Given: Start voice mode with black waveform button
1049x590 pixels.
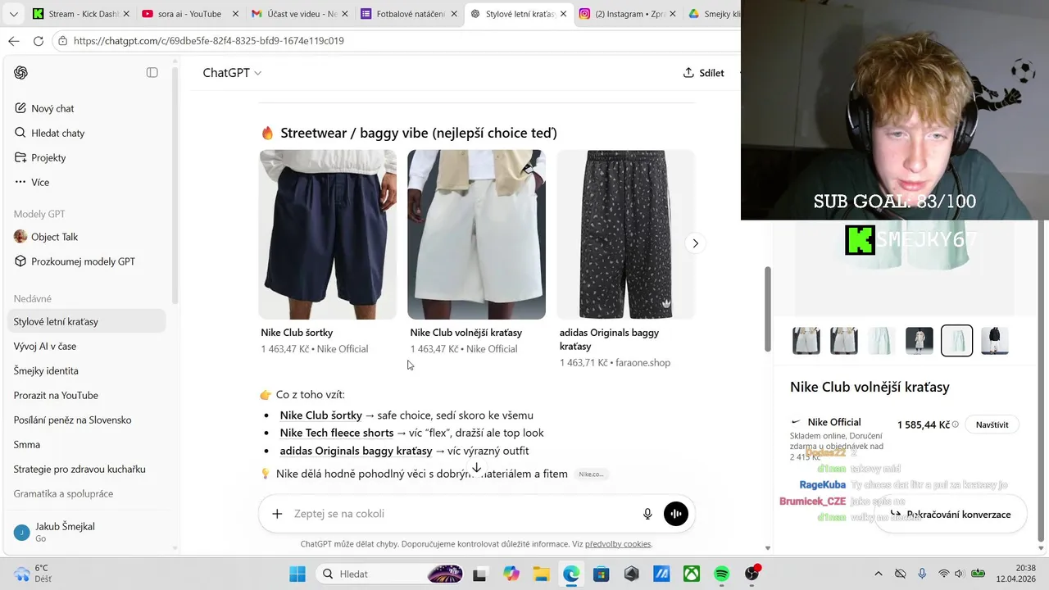Looking at the screenshot, I should 676,514.
